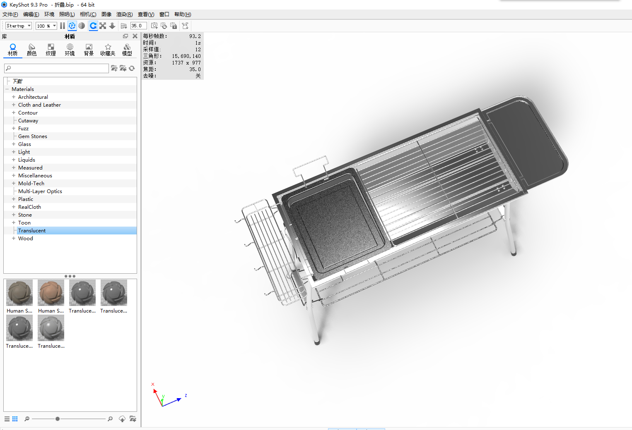Select the dolly camera down-arrow tool
632x430 pixels.
click(x=112, y=26)
